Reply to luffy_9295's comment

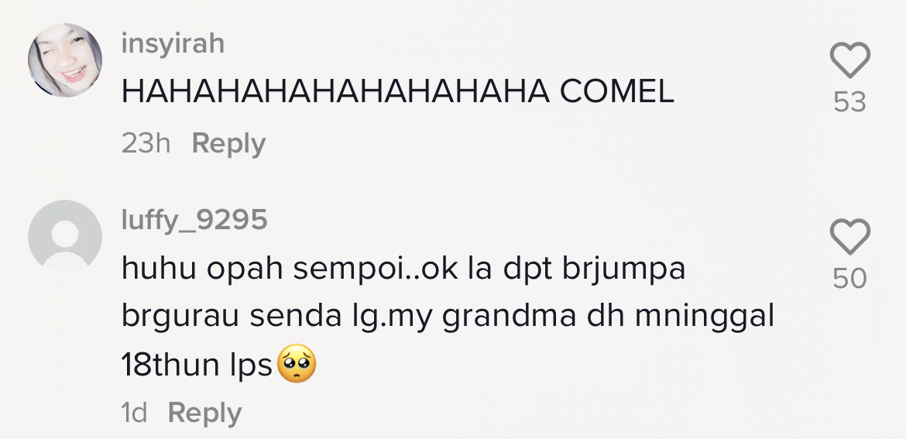[204, 413]
